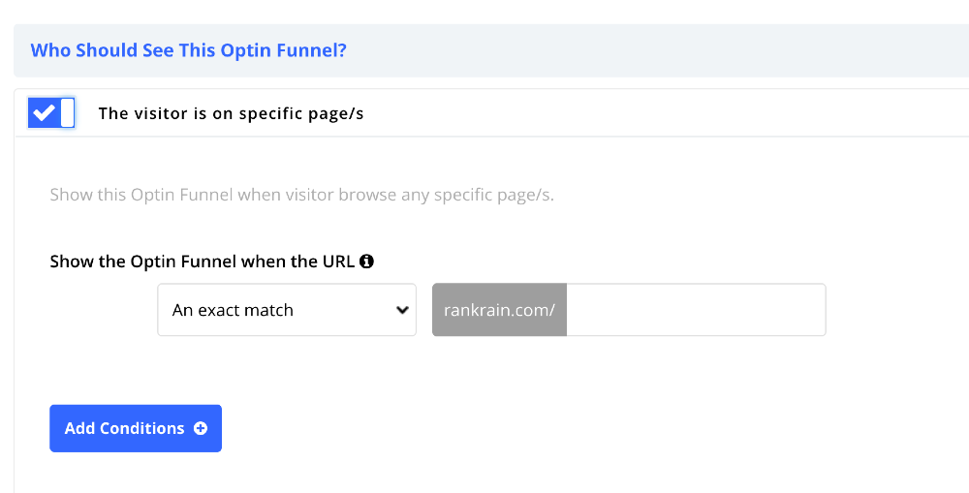Click the chevron arrow of the match-type dropdown
969x493 pixels.
click(402, 310)
